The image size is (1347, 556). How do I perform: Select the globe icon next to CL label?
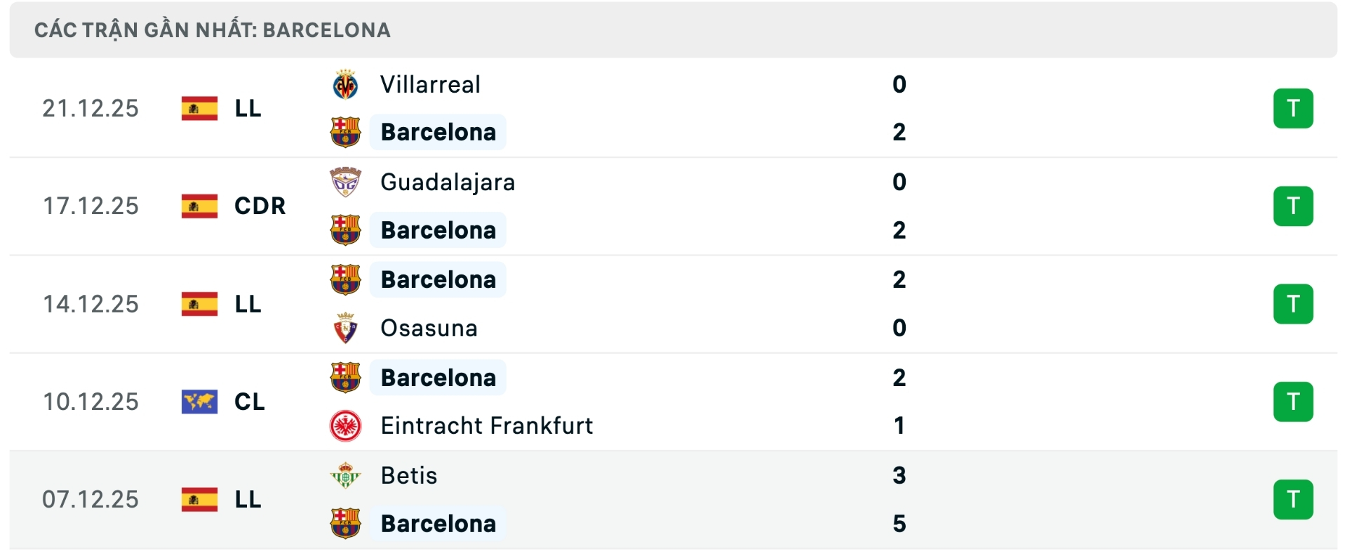coord(199,402)
